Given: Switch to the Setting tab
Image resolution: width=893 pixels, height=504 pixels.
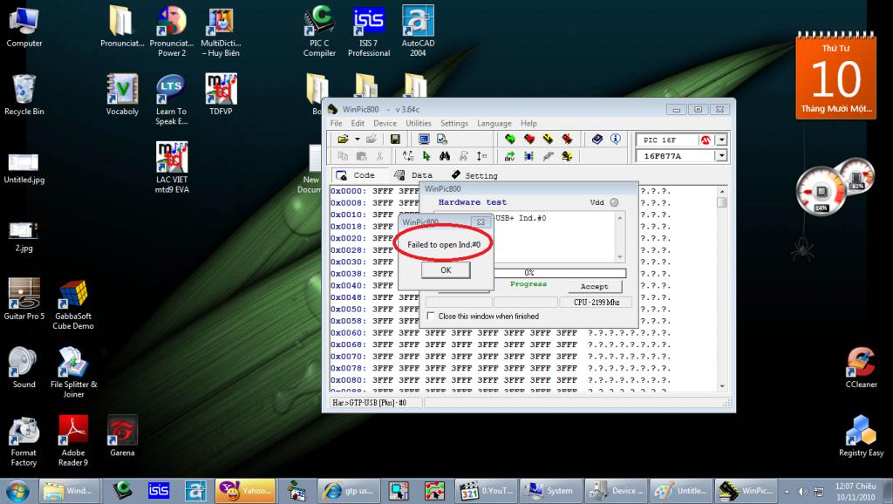Looking at the screenshot, I should tap(474, 175).
